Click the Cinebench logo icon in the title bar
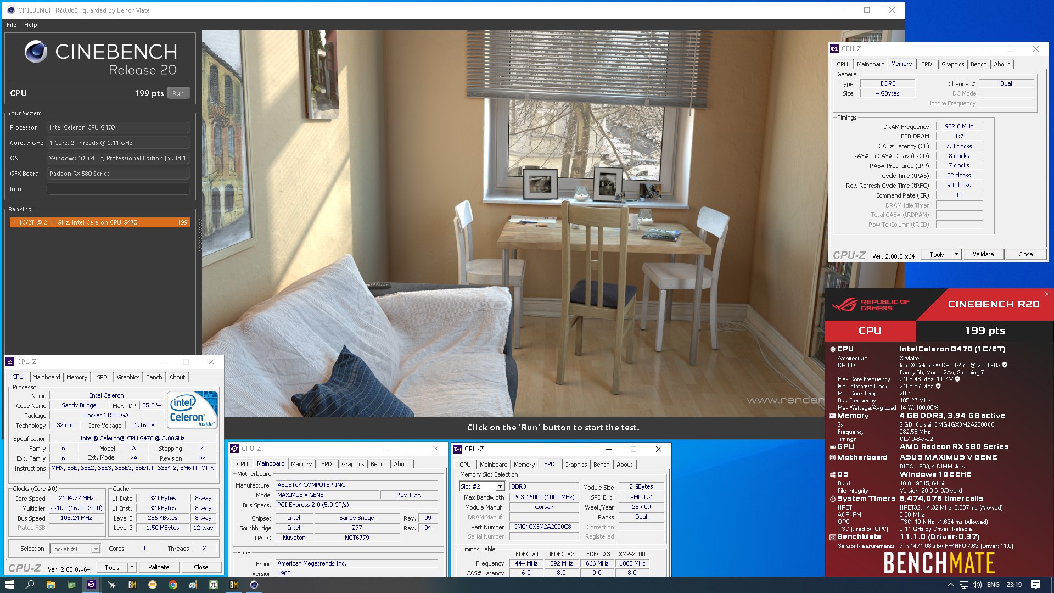The image size is (1054, 593). [x=10, y=10]
